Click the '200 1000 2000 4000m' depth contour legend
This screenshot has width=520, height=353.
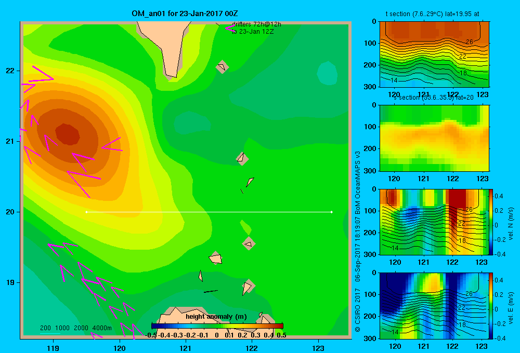pyautogui.click(x=76, y=328)
